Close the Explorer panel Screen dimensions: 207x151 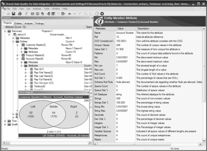(x=92, y=18)
